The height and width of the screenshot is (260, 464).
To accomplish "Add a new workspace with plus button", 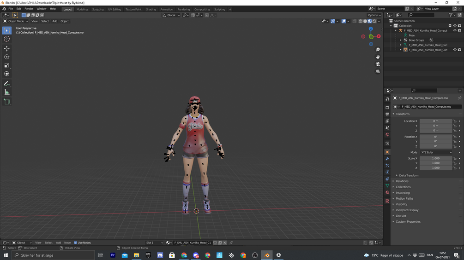I will click(230, 9).
